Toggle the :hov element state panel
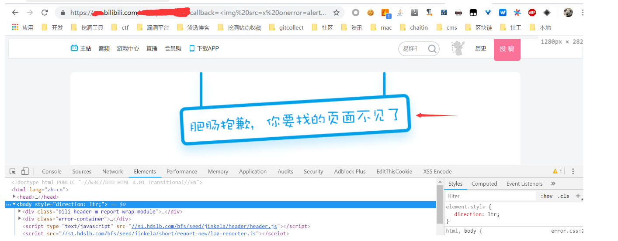 coord(546,196)
